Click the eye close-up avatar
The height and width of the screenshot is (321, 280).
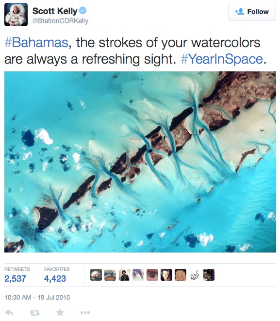pos(152,275)
